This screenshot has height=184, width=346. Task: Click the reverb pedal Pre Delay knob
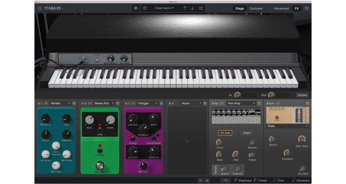point(45,119)
